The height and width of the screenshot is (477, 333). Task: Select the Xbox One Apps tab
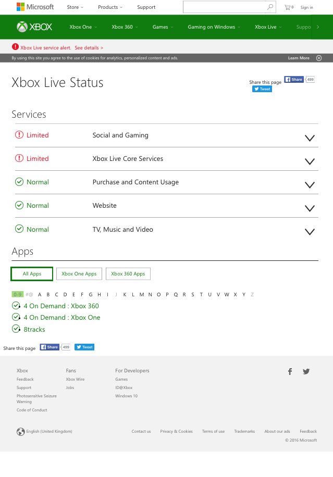79,274
